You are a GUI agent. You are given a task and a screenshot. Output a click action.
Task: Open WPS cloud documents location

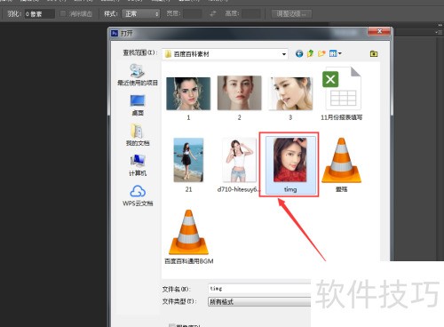(138, 195)
